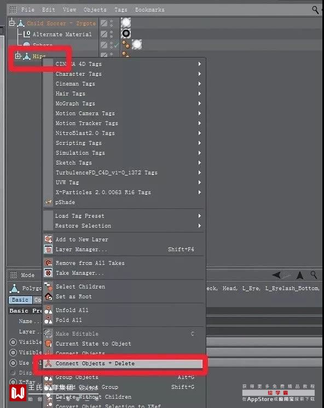Image resolution: width=324 pixels, height=408 pixels.
Task: Click the Object Manager grip icon beside File
Action: click(x=13, y=10)
